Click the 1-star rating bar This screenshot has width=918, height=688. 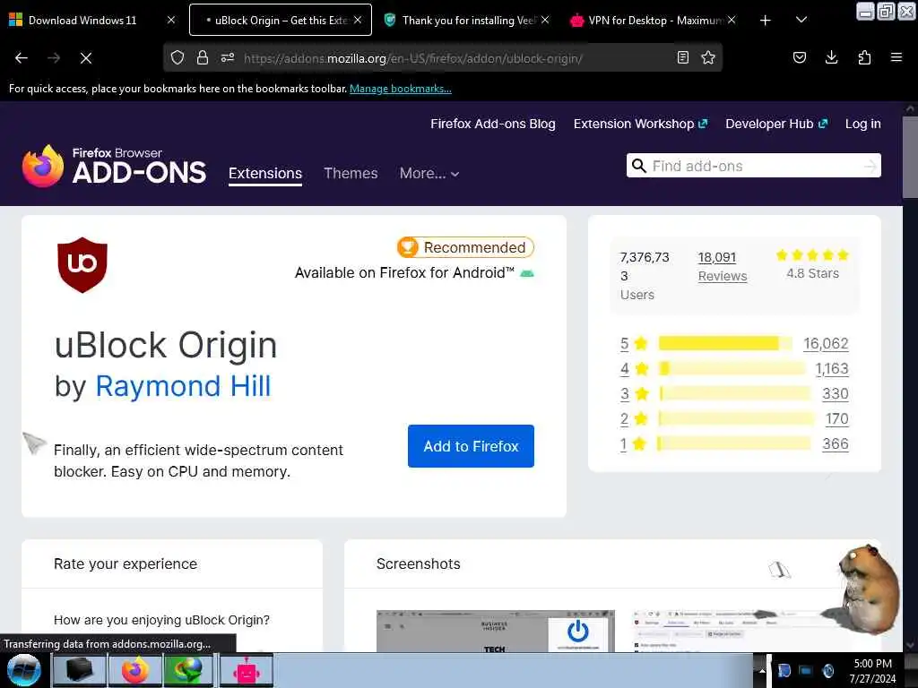734,444
